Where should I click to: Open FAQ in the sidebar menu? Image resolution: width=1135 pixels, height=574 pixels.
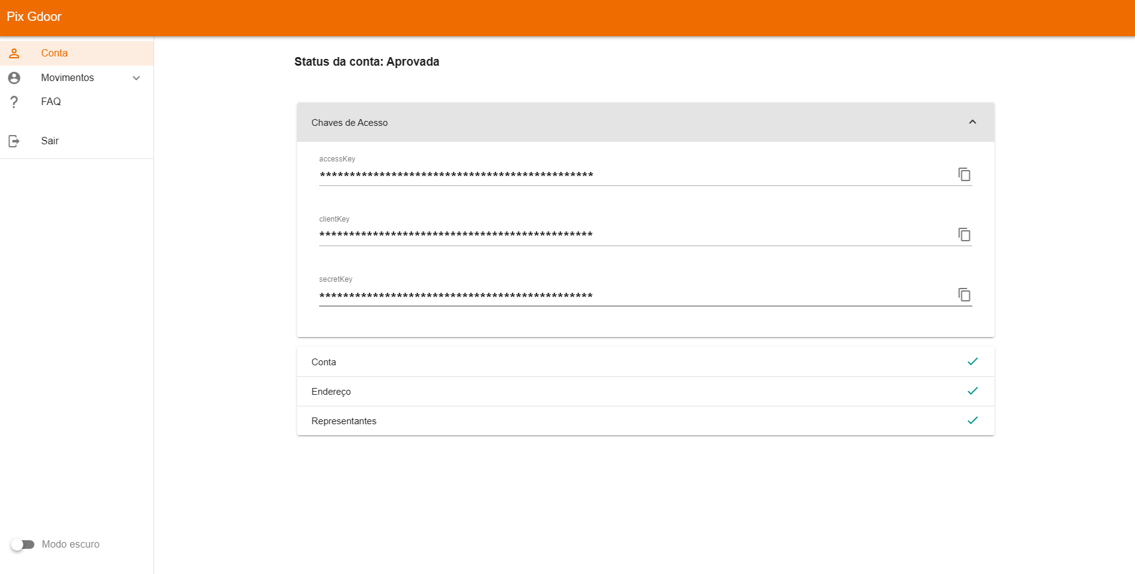[77, 102]
